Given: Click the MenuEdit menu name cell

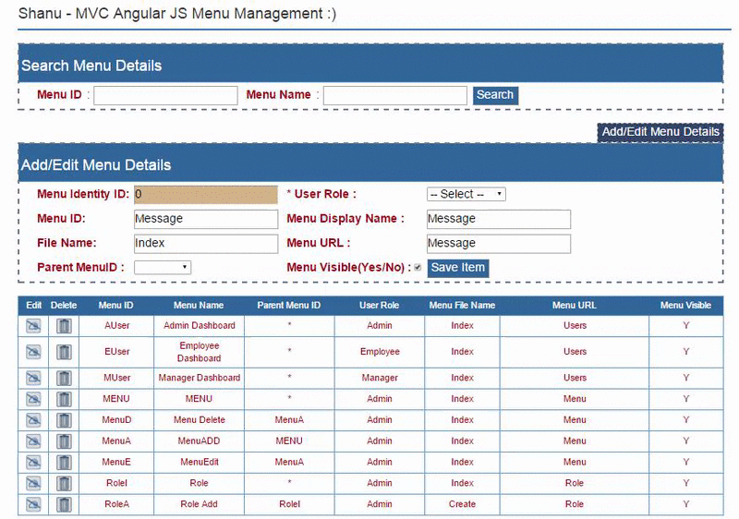Looking at the screenshot, I should tap(199, 462).
